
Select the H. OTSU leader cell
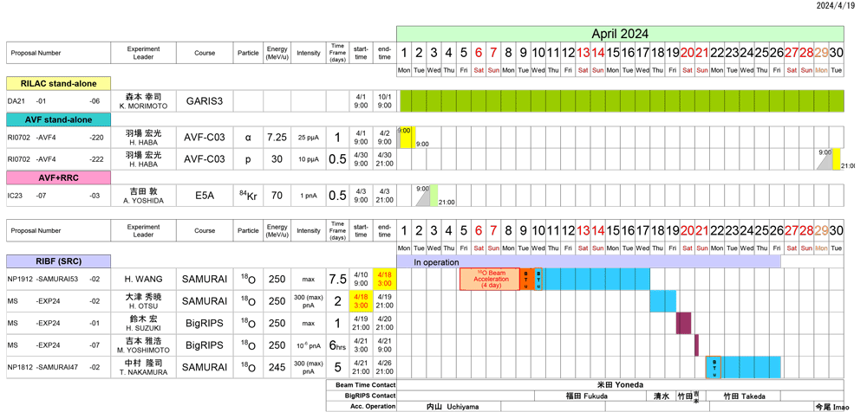tap(144, 301)
